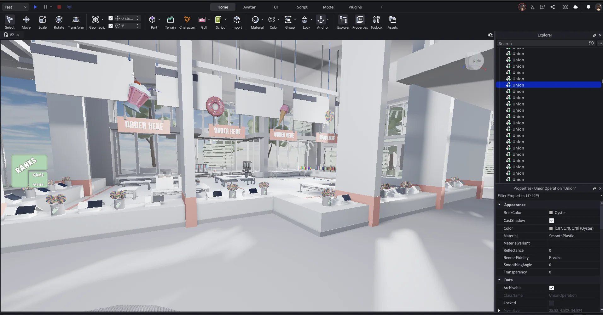Toggle the move snapping checkbox
Image resolution: width=603 pixels, height=315 pixels.
(x=111, y=18)
